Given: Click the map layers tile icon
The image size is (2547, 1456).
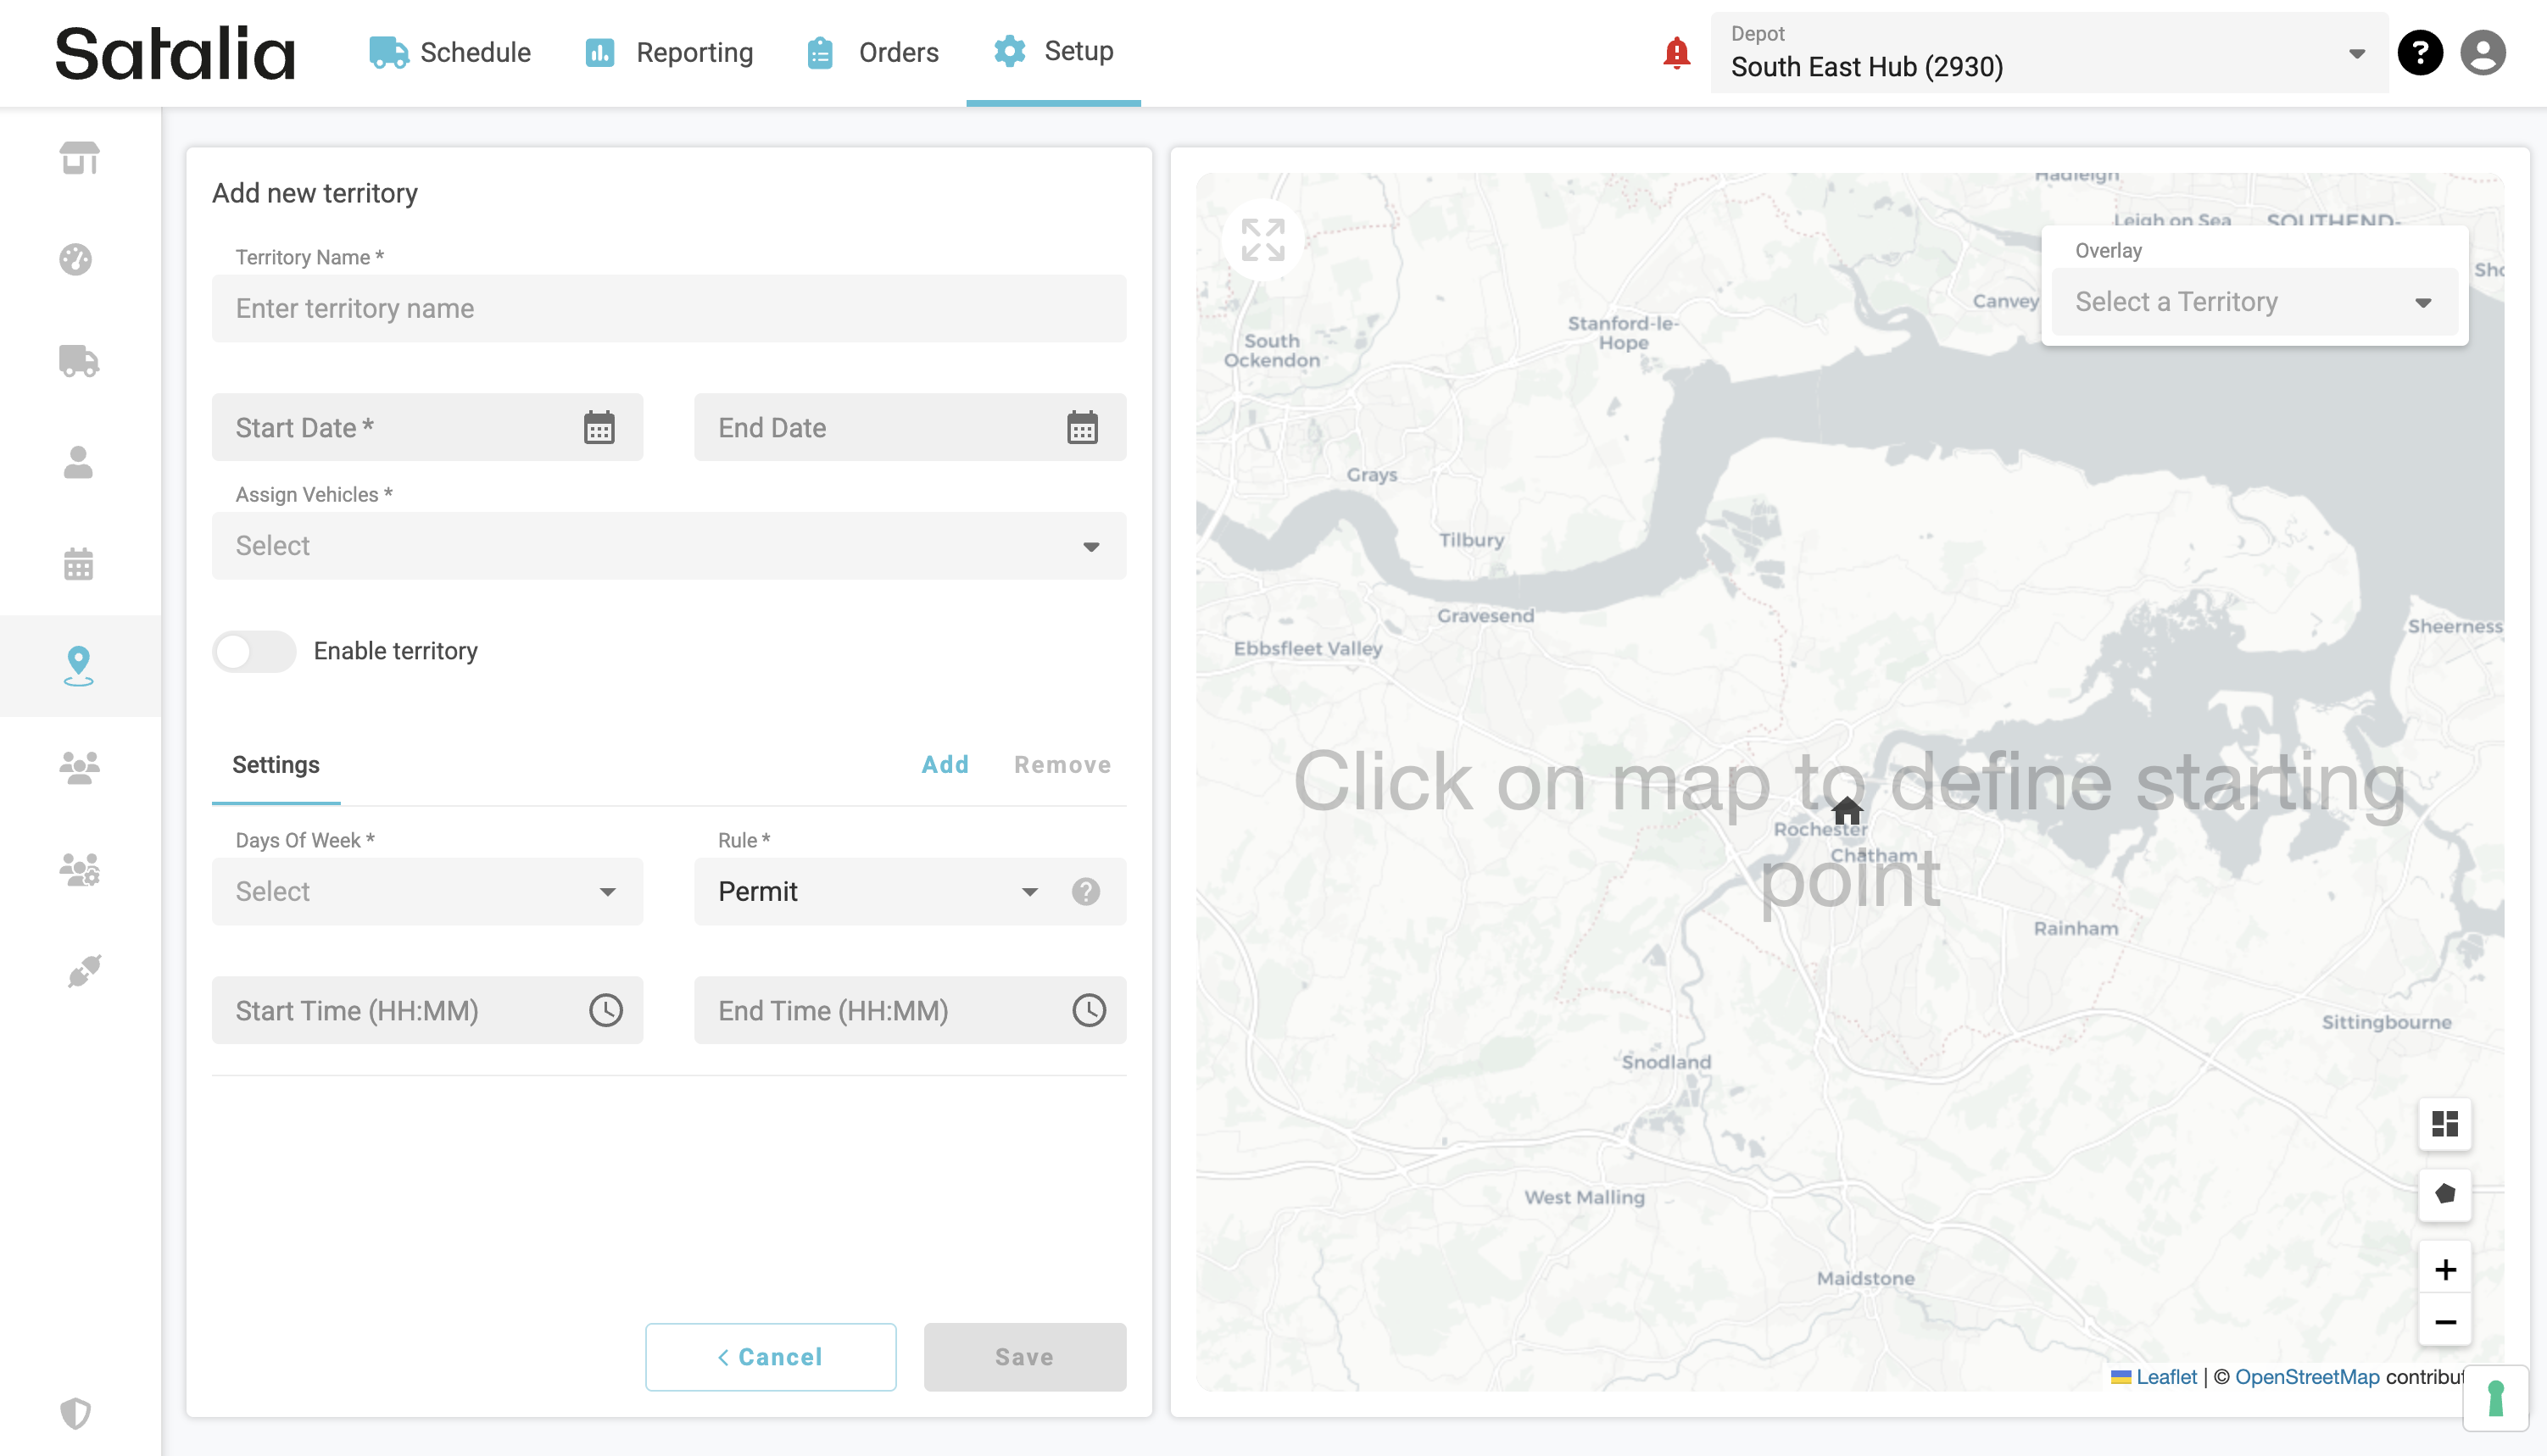Looking at the screenshot, I should point(2444,1124).
